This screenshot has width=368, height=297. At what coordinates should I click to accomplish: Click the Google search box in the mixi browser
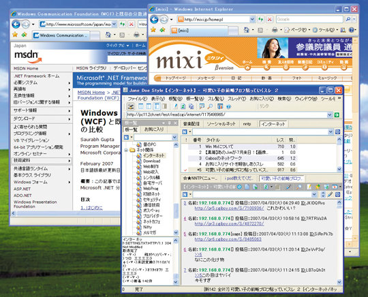tap(309, 19)
